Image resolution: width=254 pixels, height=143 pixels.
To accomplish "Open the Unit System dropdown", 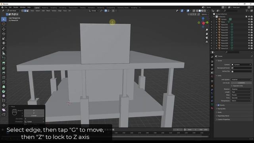I will [241, 79].
